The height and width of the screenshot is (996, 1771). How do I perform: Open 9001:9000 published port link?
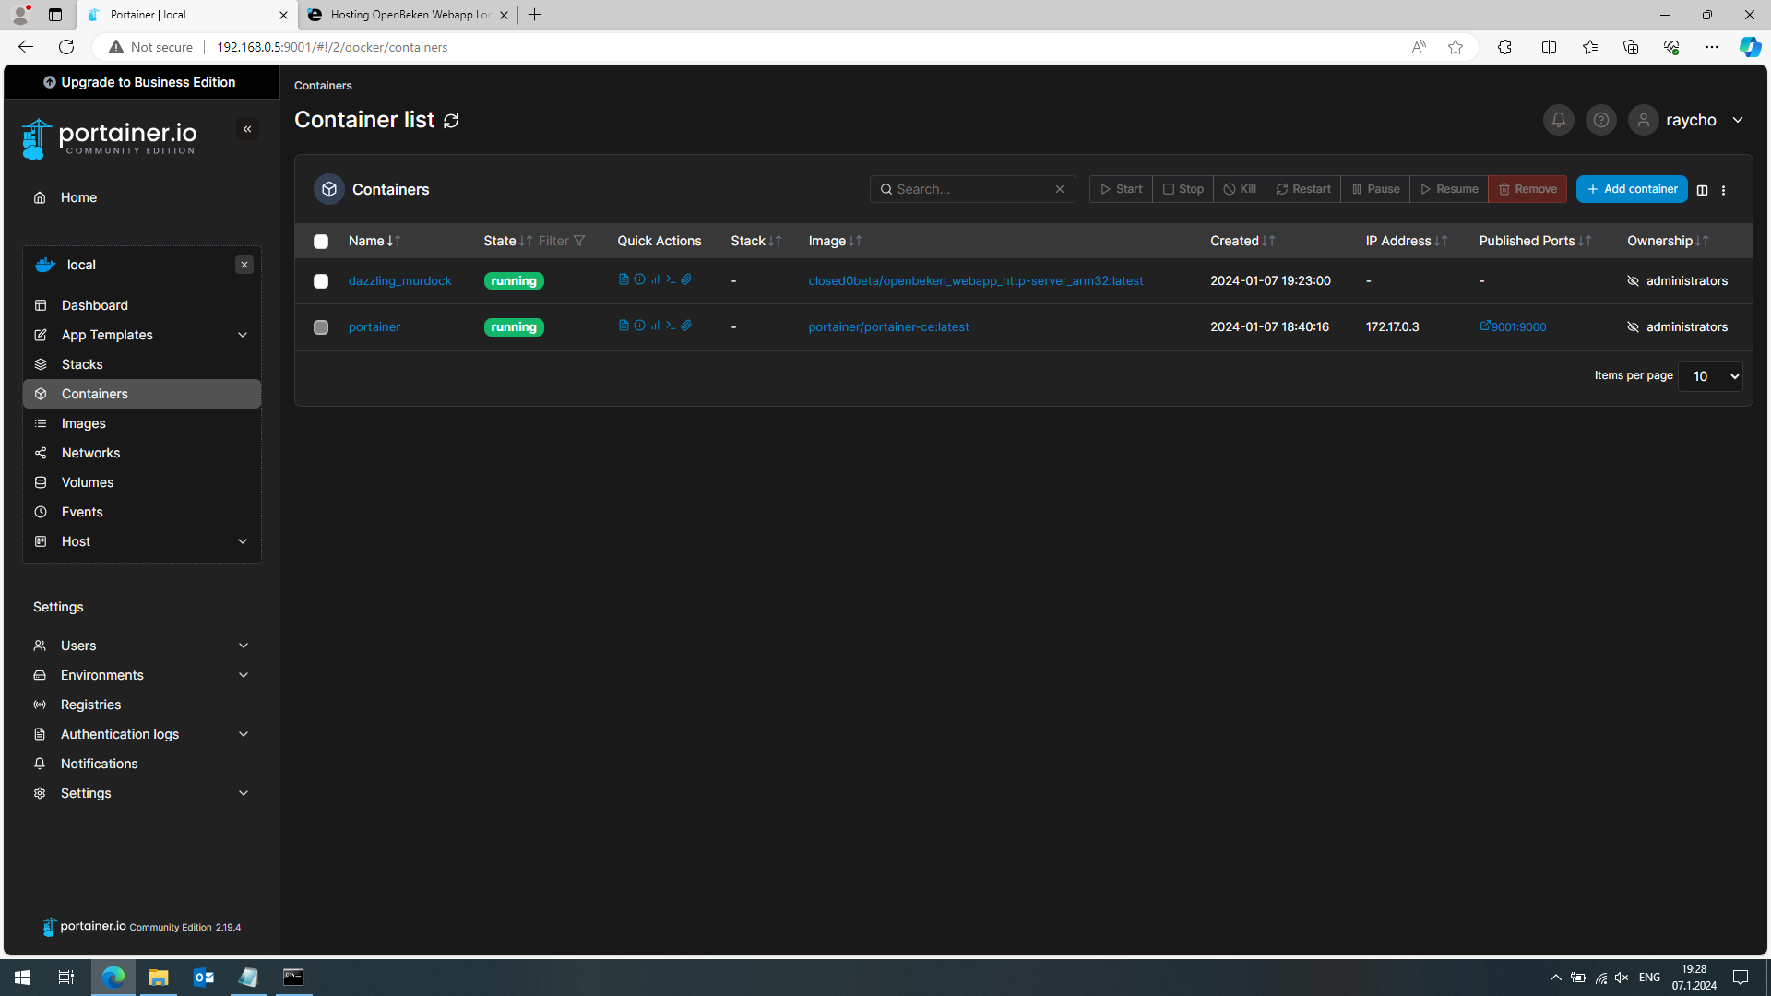(x=1513, y=327)
